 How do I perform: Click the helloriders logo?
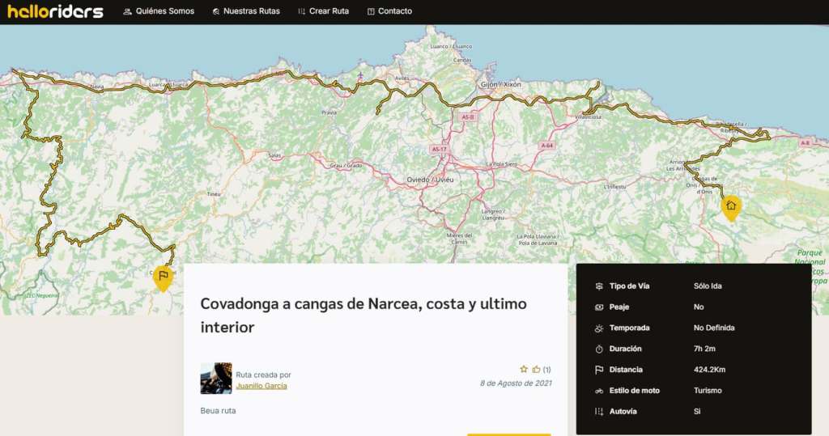pyautogui.click(x=56, y=11)
